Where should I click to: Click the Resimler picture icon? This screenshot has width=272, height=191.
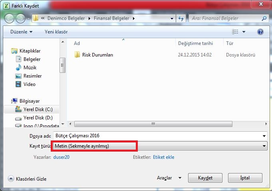(x=18, y=76)
